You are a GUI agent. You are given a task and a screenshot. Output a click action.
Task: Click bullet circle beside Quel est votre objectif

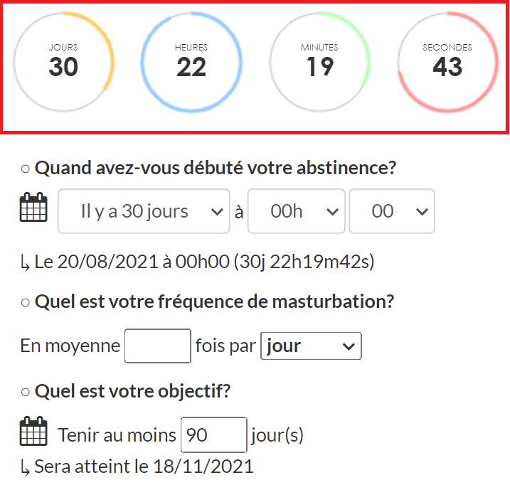pyautogui.click(x=25, y=392)
